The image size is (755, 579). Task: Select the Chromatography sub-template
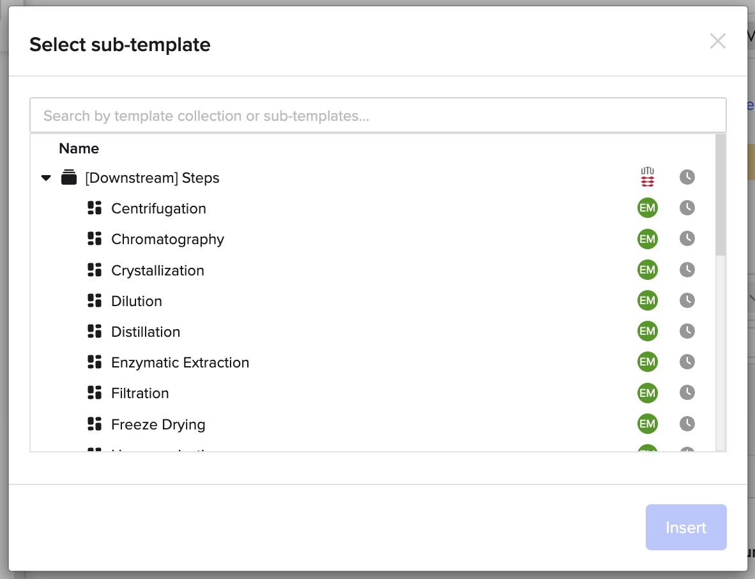click(x=167, y=240)
